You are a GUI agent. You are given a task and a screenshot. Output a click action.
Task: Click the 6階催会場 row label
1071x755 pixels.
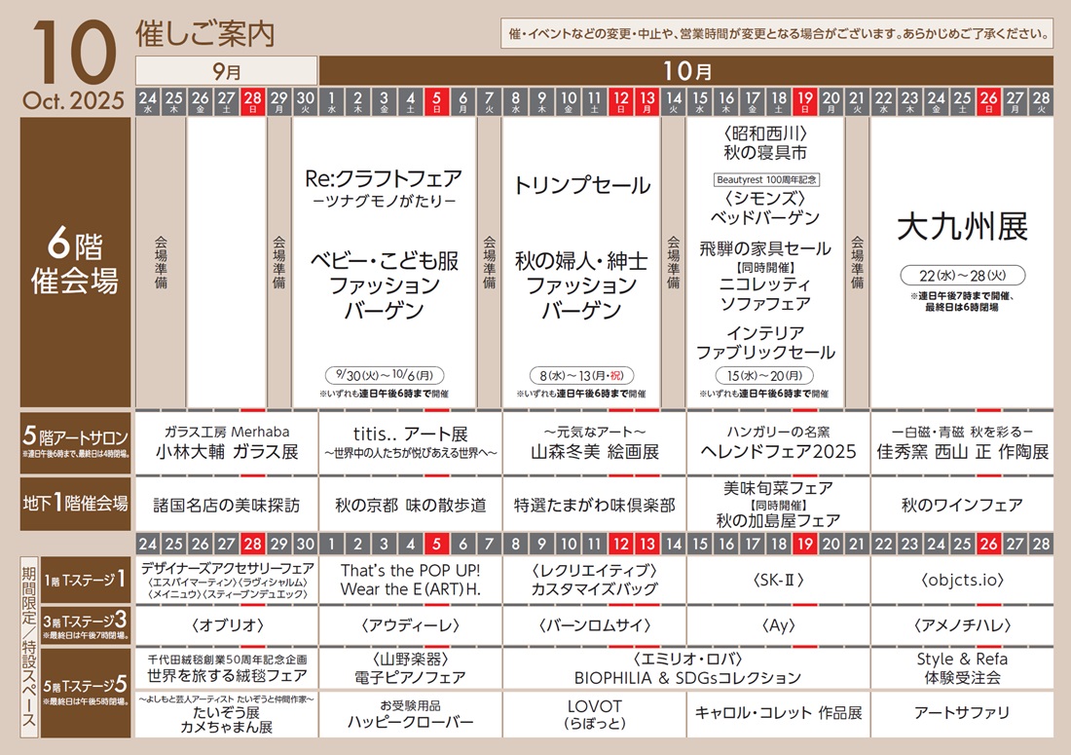75,263
